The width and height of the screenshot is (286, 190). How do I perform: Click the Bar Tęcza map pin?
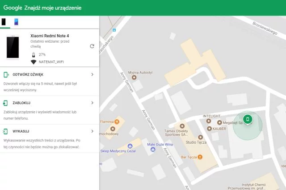pos(200,157)
